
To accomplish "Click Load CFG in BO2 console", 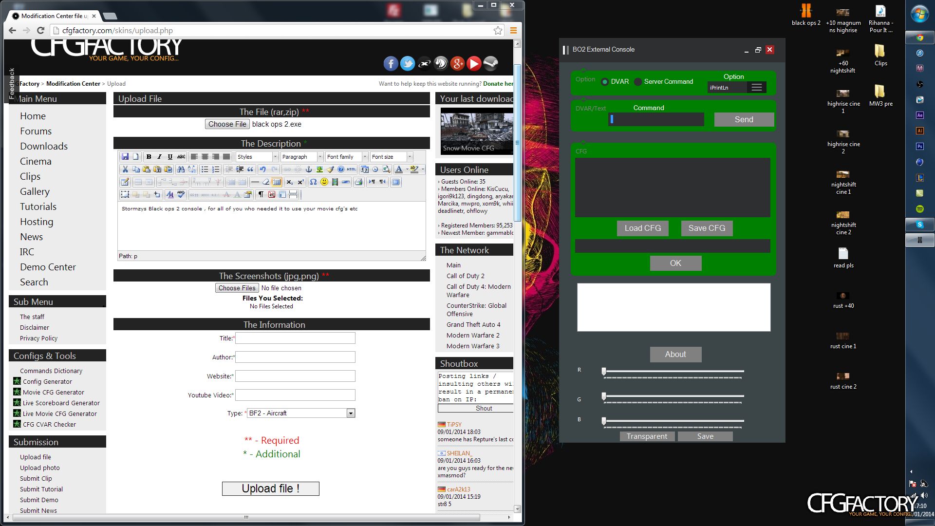I will pyautogui.click(x=642, y=228).
